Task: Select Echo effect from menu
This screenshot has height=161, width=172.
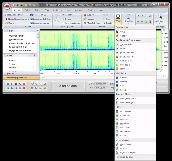Action: tap(135, 32)
